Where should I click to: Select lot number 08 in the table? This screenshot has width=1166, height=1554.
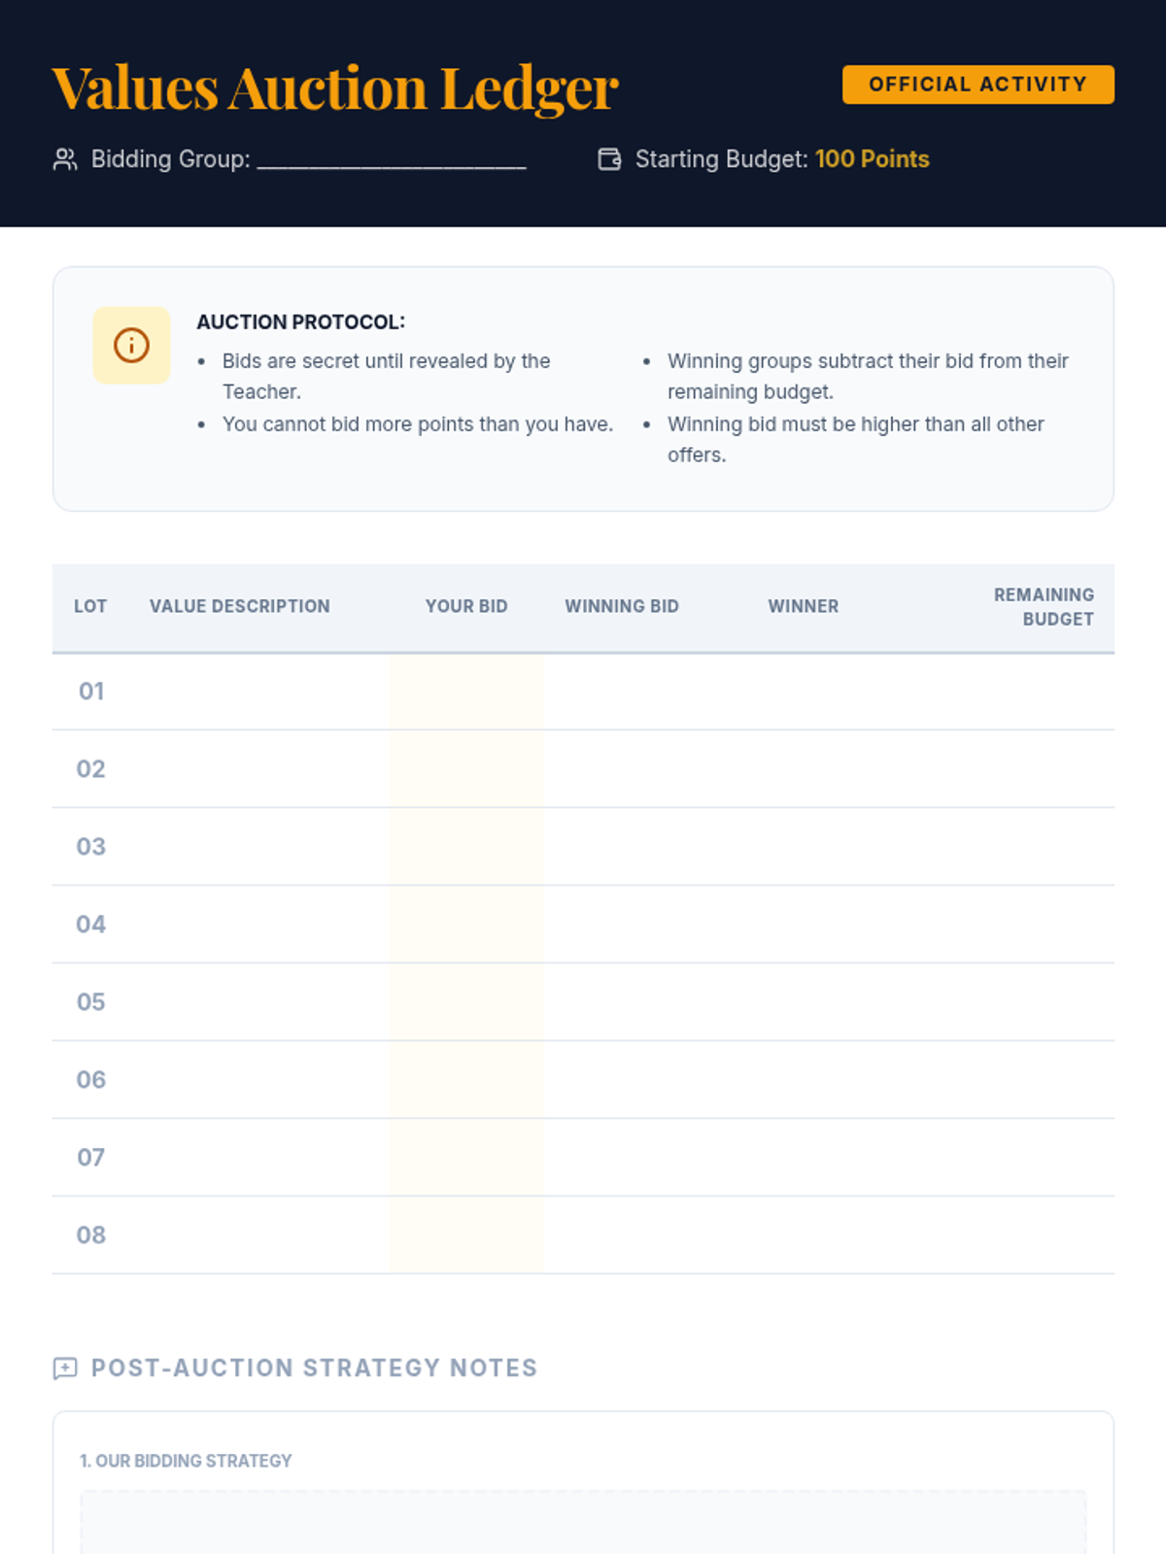click(x=91, y=1235)
